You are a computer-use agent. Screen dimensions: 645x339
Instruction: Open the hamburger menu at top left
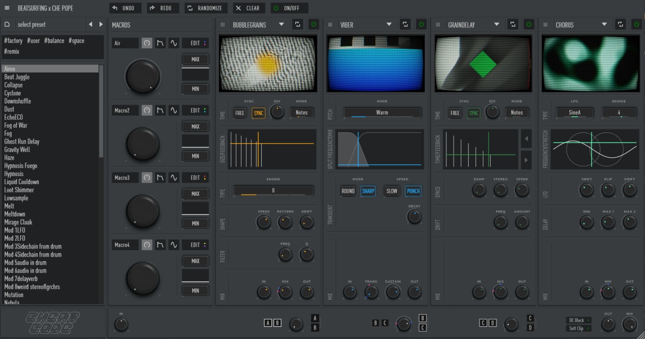click(x=7, y=8)
